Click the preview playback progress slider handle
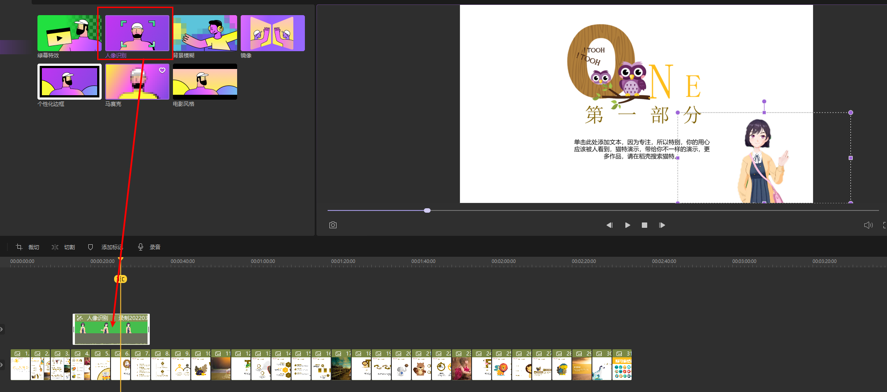 tap(427, 210)
